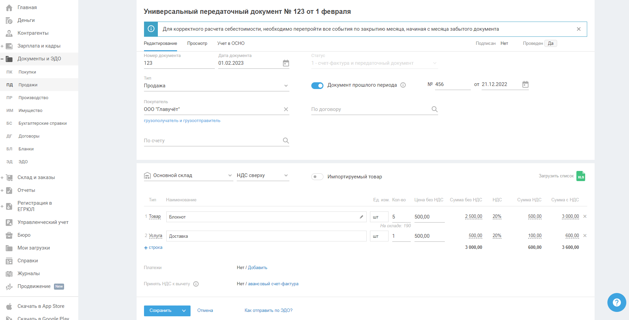629x320 pixels.
Task: Click info icon beside Принять НДС к вычету
Action: point(196,284)
